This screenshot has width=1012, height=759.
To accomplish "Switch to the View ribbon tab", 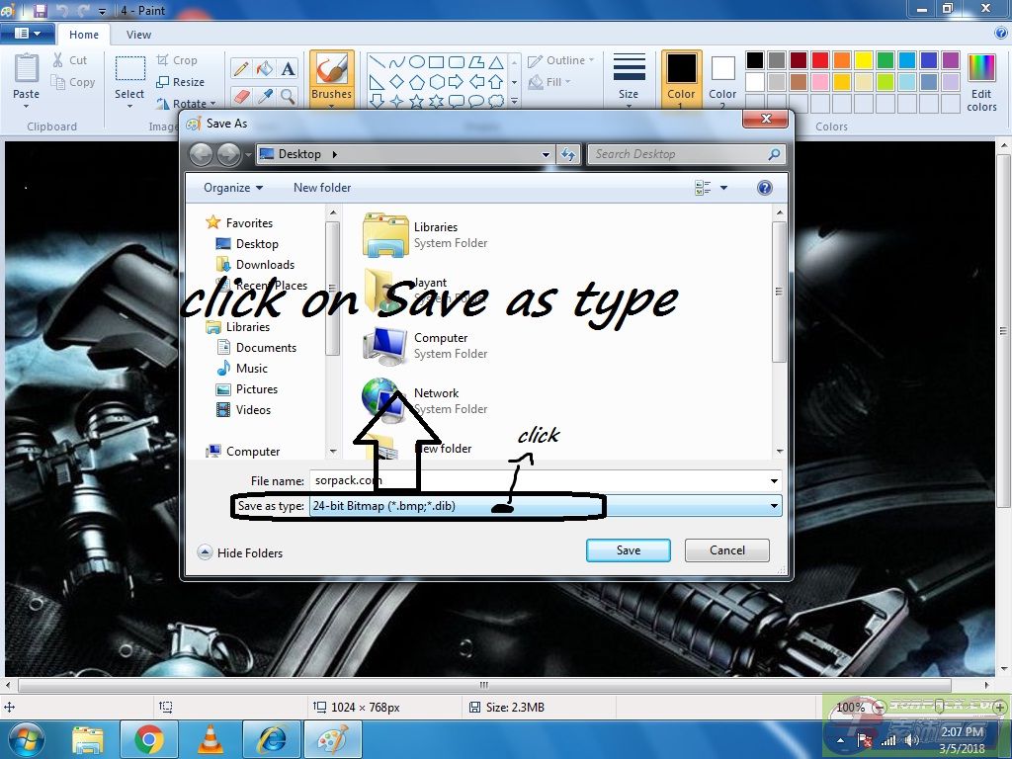I will coord(138,35).
